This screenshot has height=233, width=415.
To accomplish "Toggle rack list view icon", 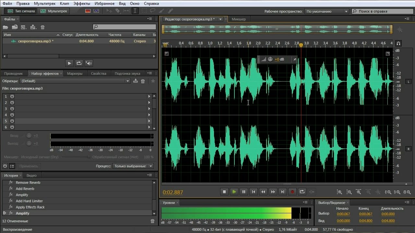I will pyautogui.click(x=12, y=166).
